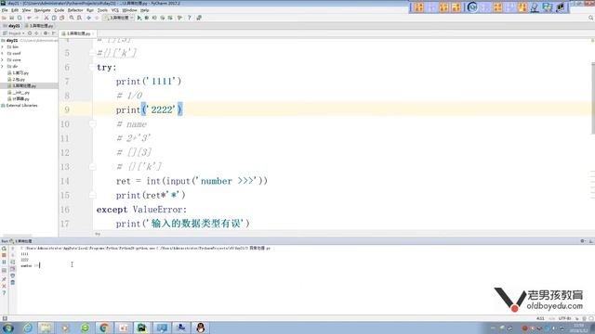Click the red Close X icon in Run panel
Image resolution: width=595 pixels, height=334 pixels.
click(4, 286)
